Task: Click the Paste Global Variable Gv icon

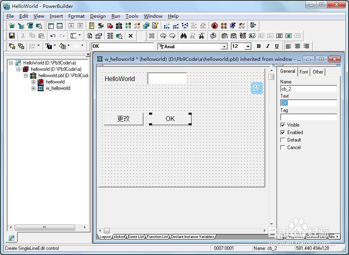Action: click(252, 36)
